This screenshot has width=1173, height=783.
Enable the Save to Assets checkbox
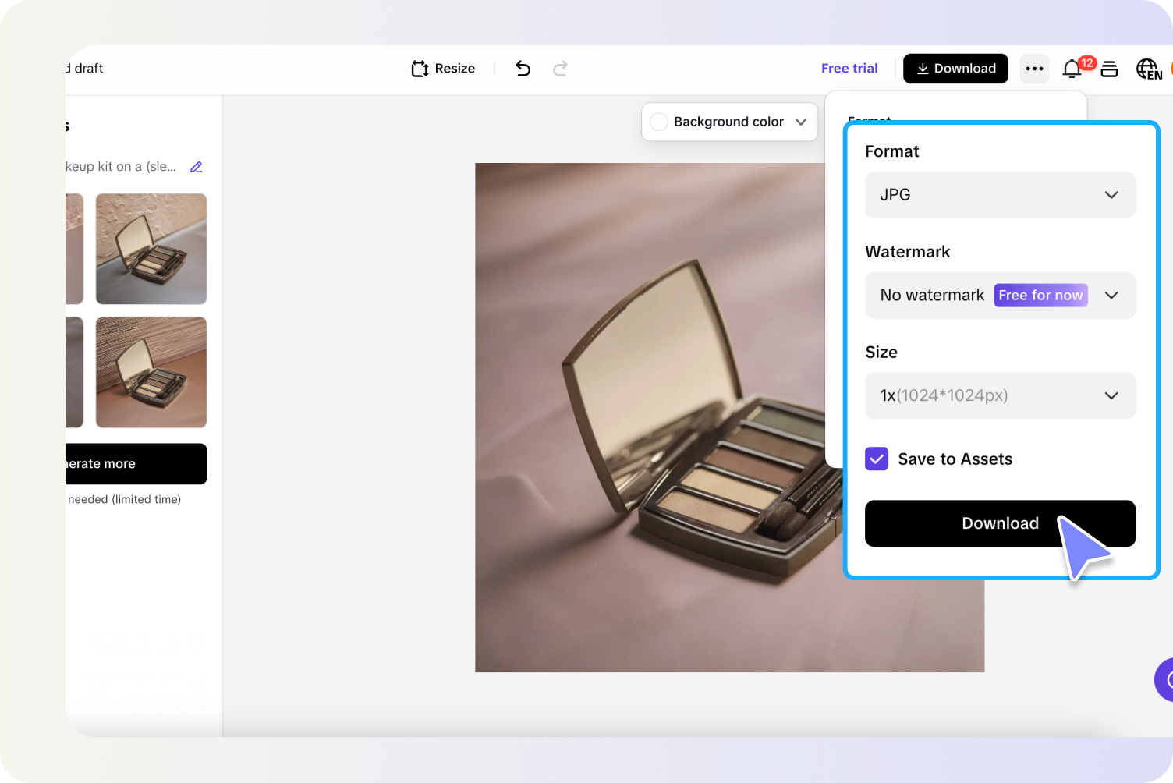pyautogui.click(x=877, y=459)
